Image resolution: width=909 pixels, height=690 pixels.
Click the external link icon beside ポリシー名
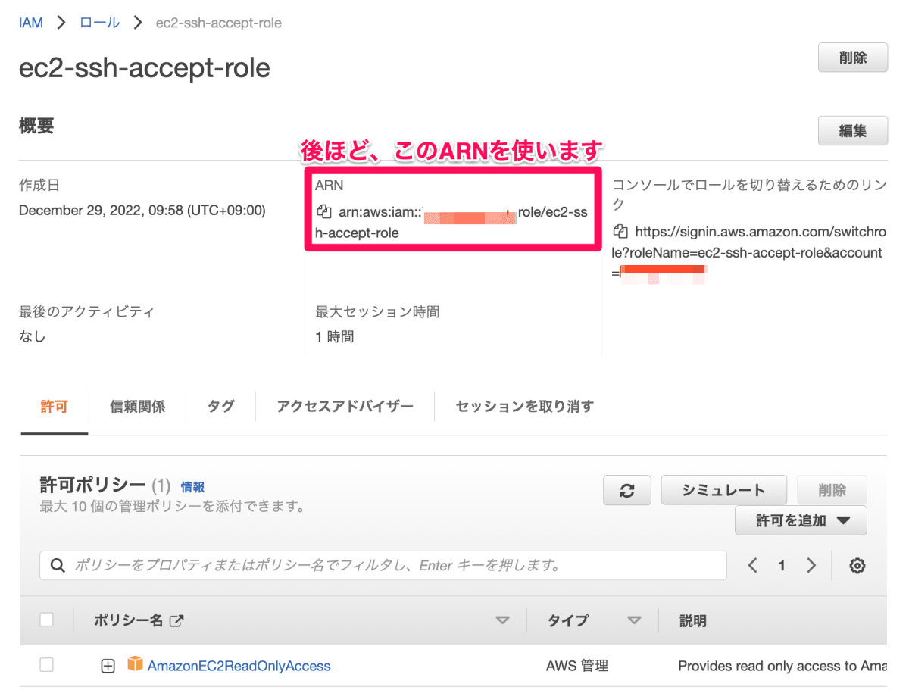176,621
